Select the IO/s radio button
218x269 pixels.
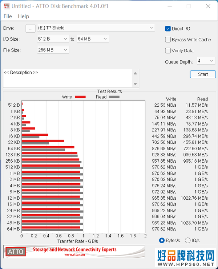click(187, 241)
